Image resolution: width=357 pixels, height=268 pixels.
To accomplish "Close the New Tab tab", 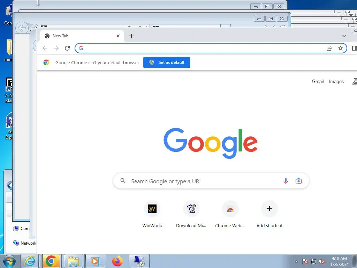I will [118, 36].
